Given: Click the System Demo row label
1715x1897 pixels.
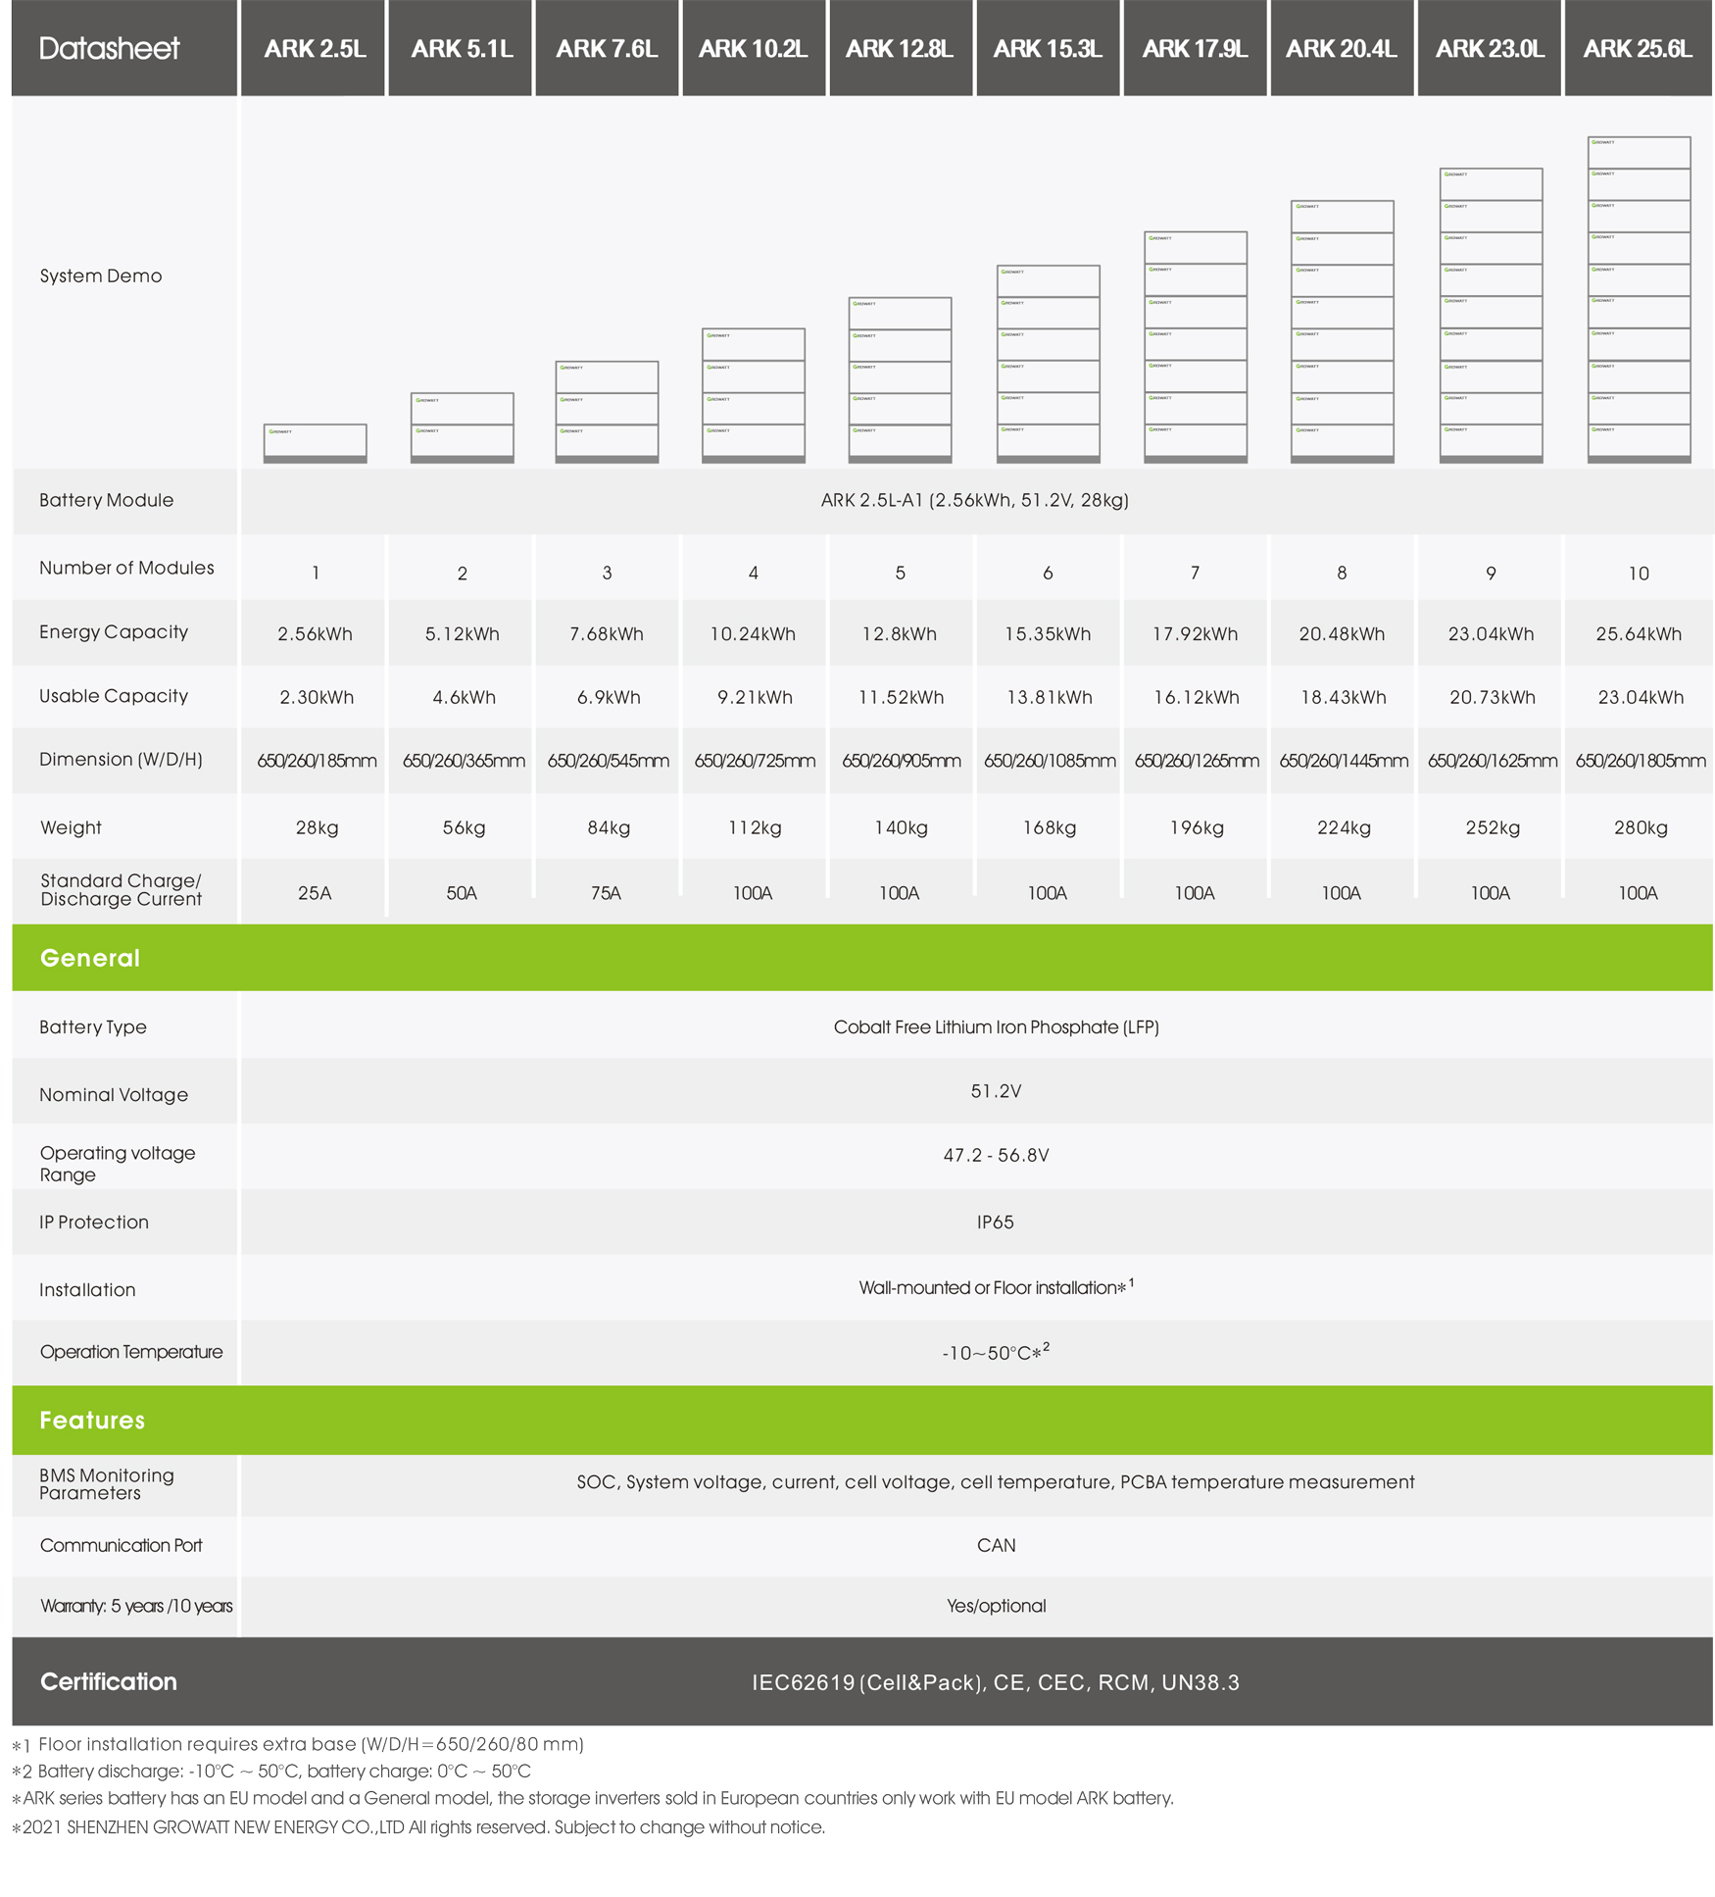Looking at the screenshot, I should 101,275.
